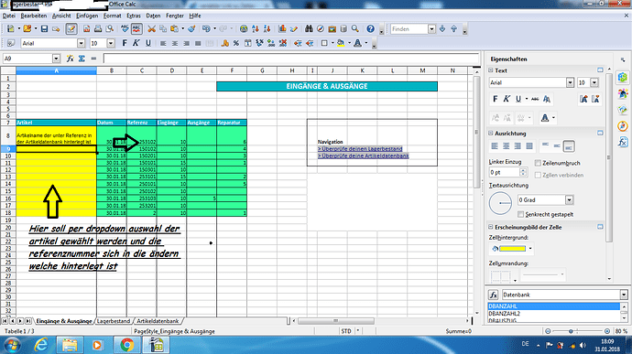This screenshot has height=354, width=632.
Task: Click the Help question mark icon
Action: click(370, 29)
